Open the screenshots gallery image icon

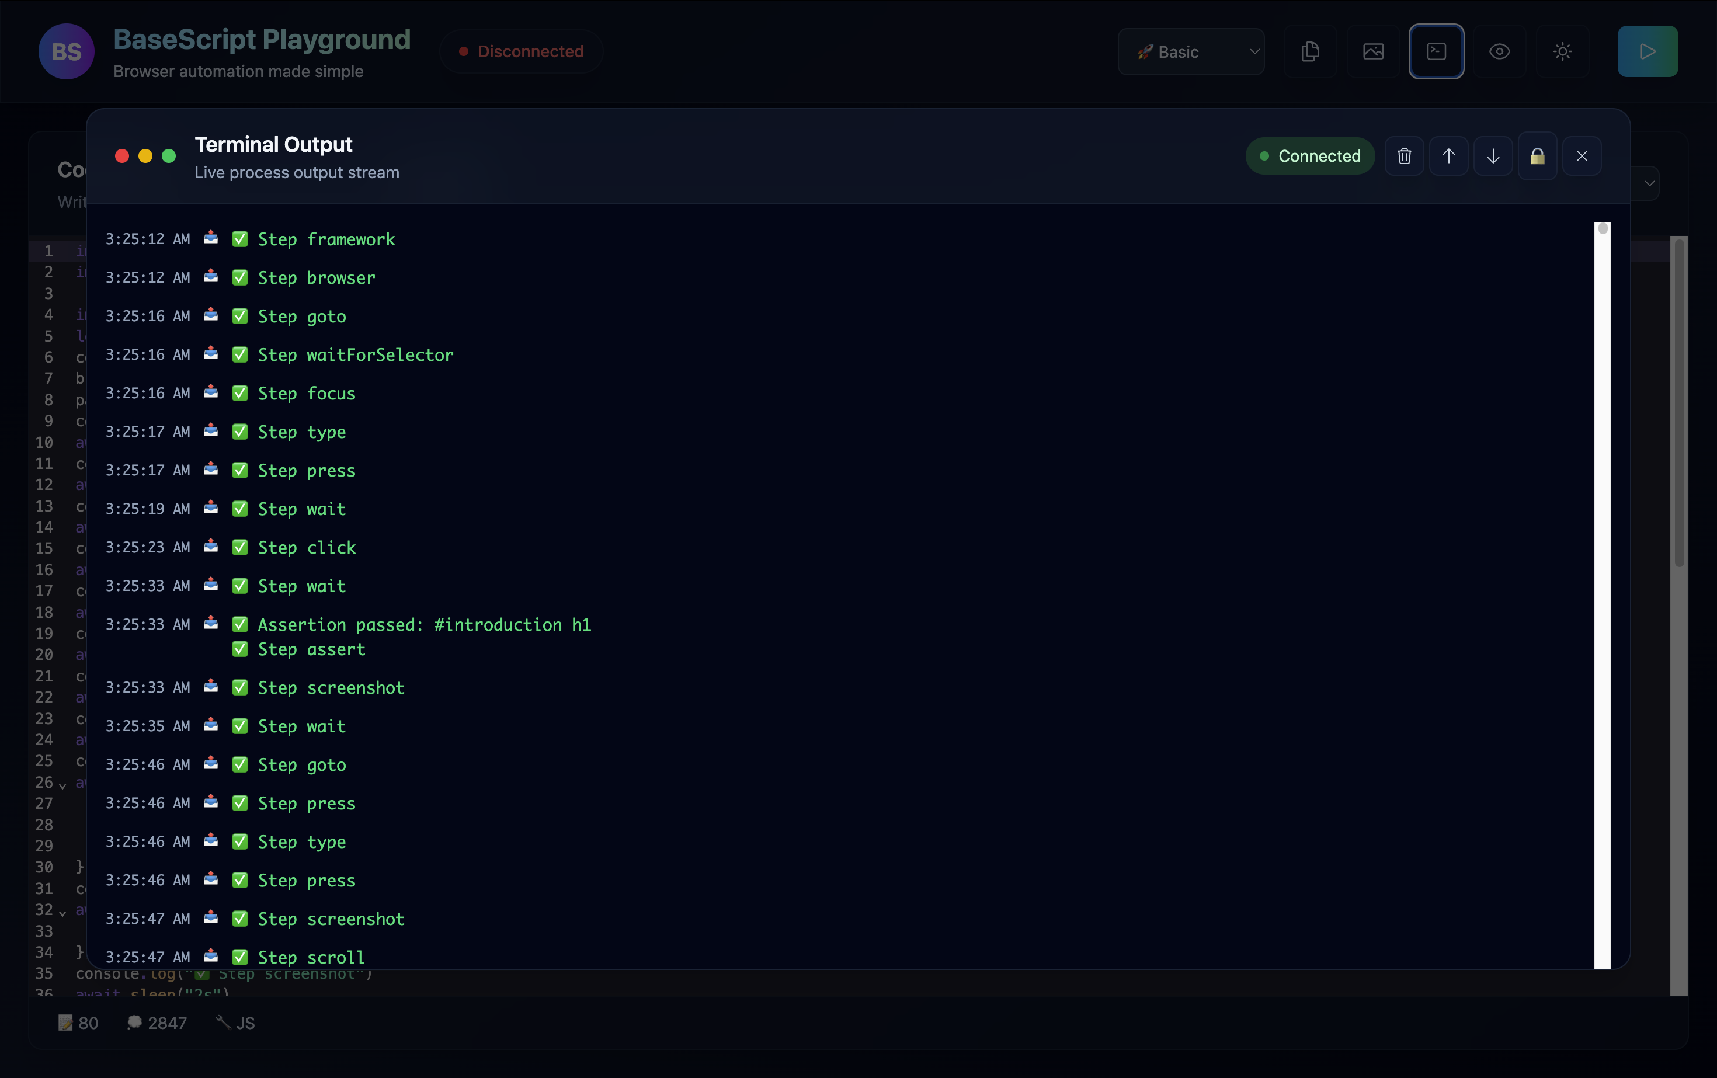pos(1374,51)
